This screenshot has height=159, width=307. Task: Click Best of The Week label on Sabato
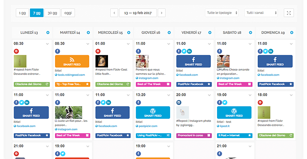coord(235,84)
